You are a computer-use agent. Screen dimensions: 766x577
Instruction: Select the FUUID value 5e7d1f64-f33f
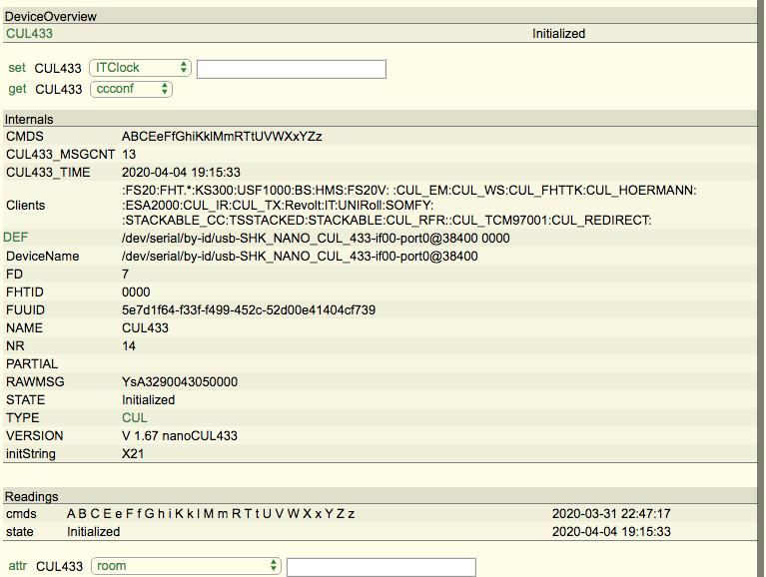[249, 310]
